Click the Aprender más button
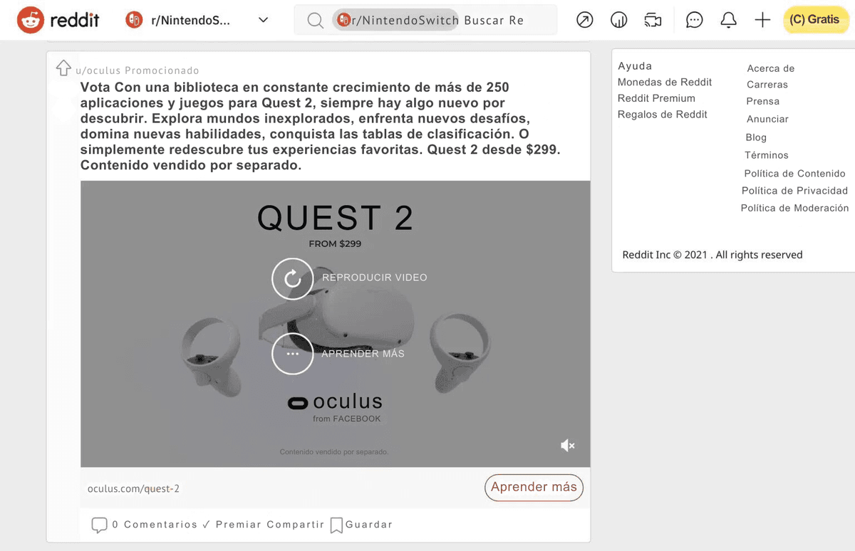 point(534,487)
